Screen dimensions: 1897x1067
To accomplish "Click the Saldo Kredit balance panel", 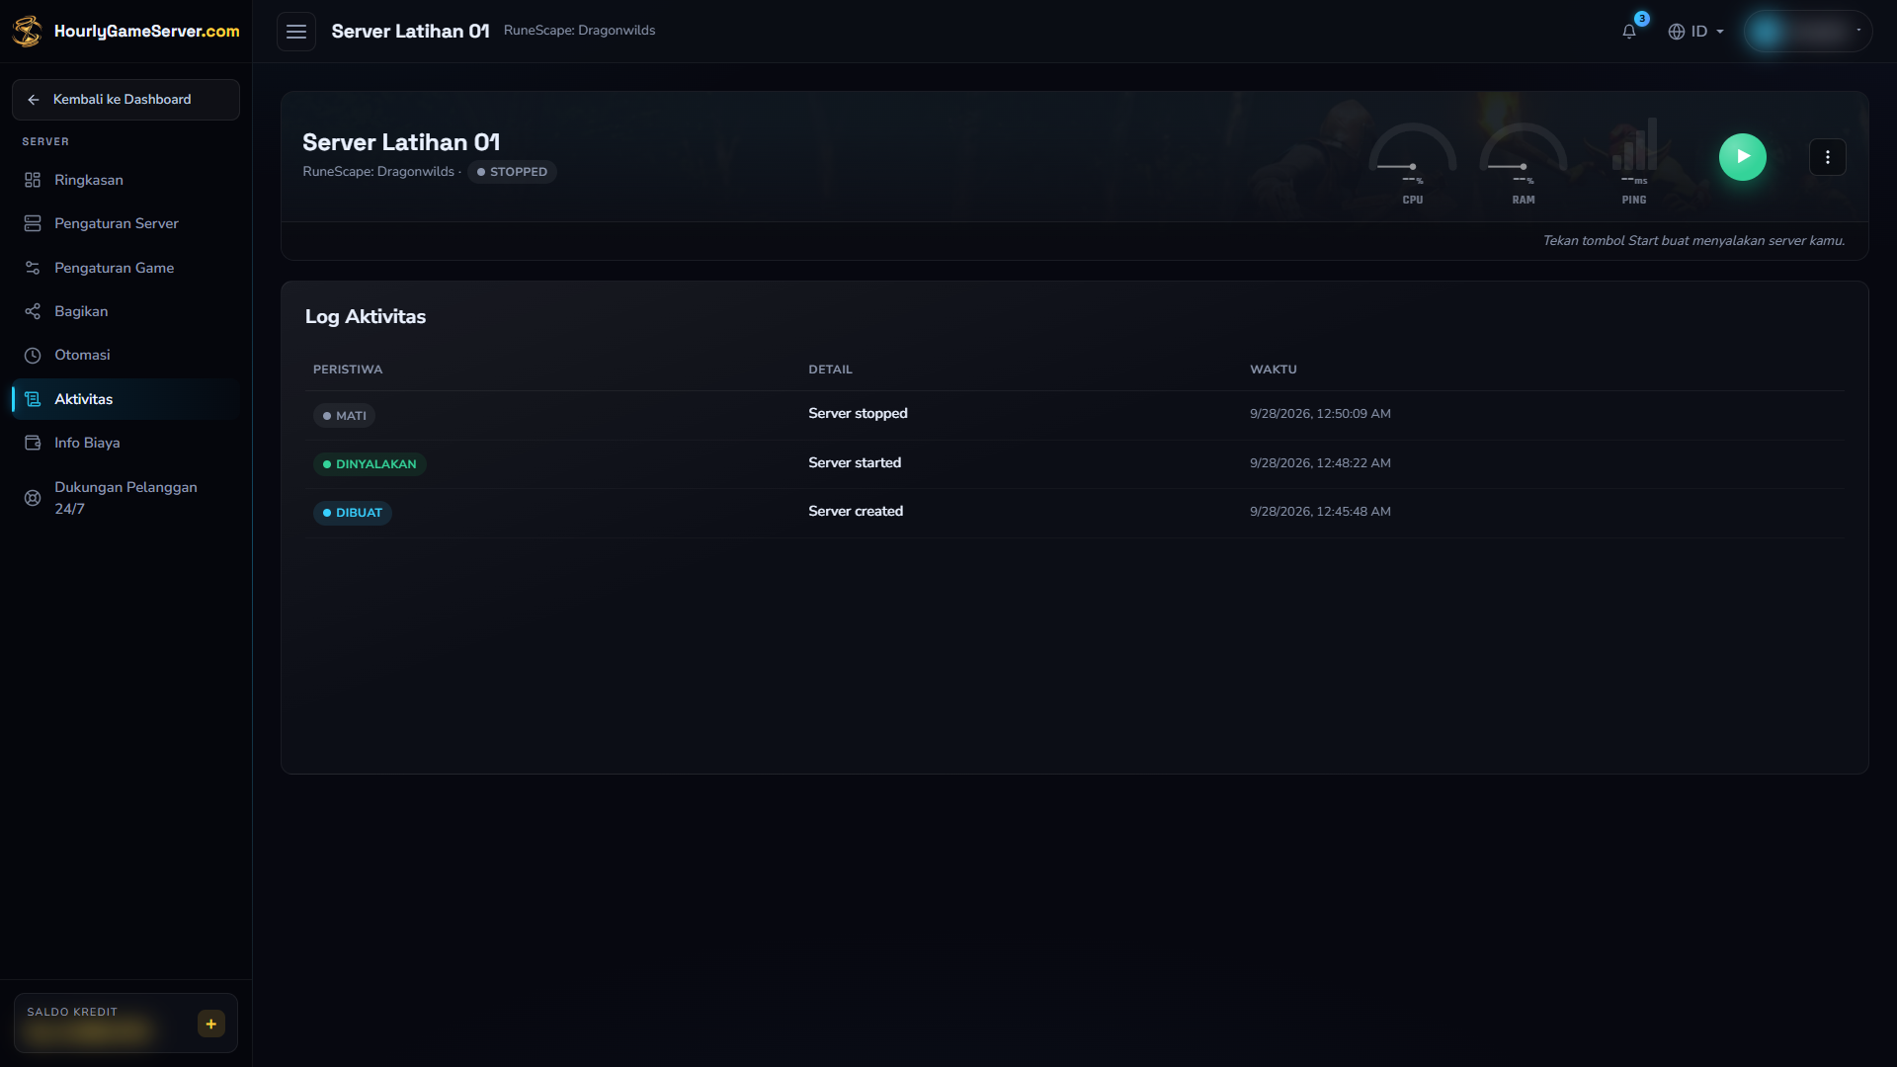I will (x=125, y=1023).
